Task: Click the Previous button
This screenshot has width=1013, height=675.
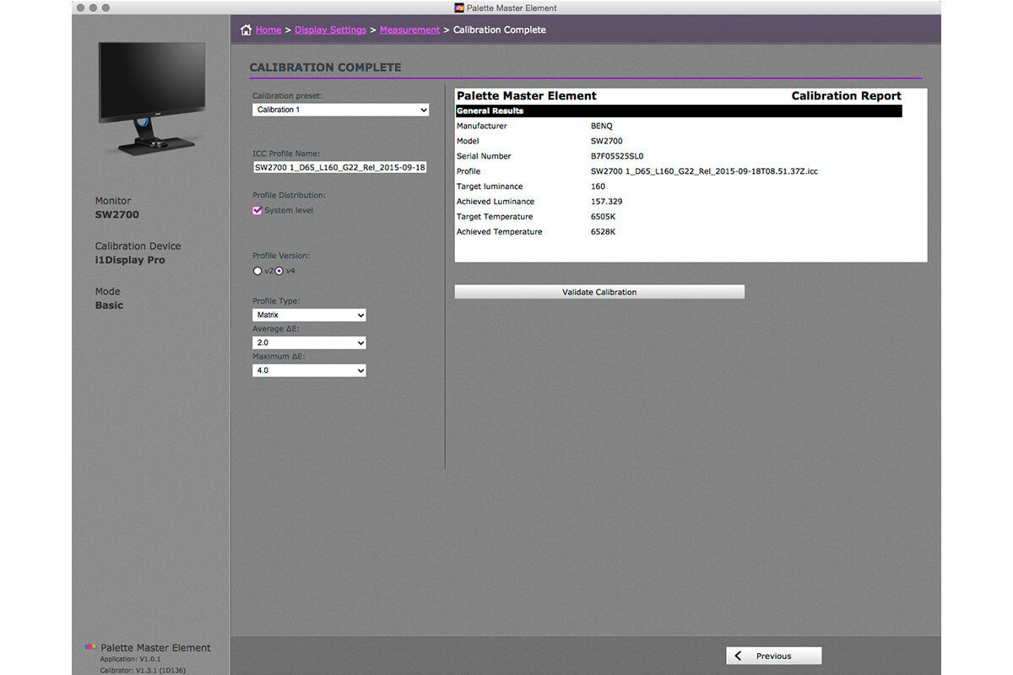Action: click(774, 656)
